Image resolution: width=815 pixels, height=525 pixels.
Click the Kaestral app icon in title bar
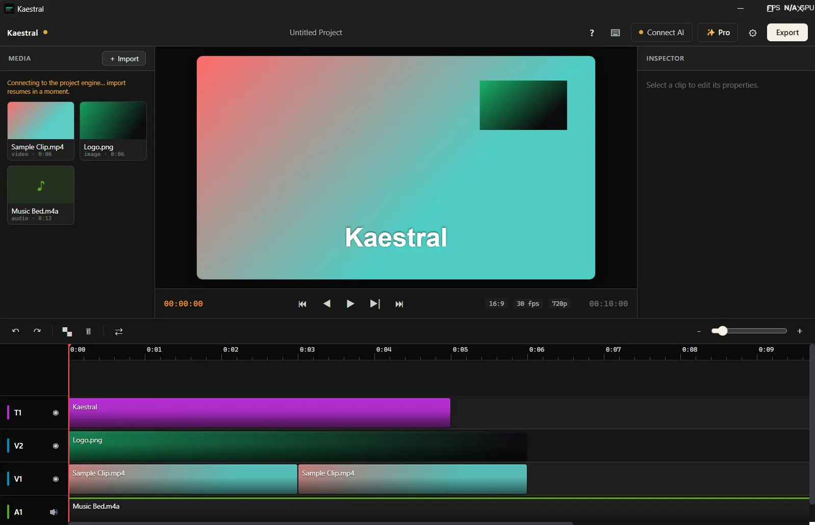[x=9, y=9]
